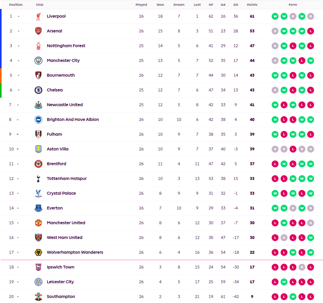Click the Chelsea club crest icon
The height and width of the screenshot is (303, 323).
coord(38,90)
